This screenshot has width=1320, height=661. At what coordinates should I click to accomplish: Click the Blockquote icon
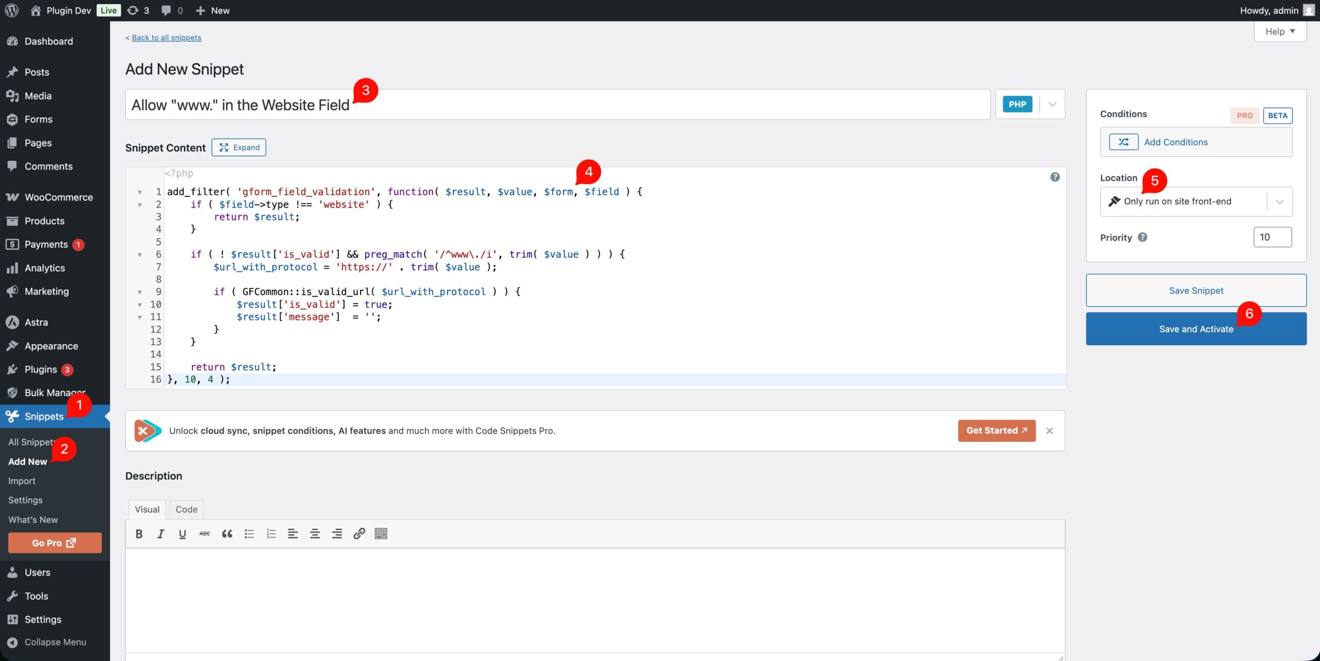227,534
